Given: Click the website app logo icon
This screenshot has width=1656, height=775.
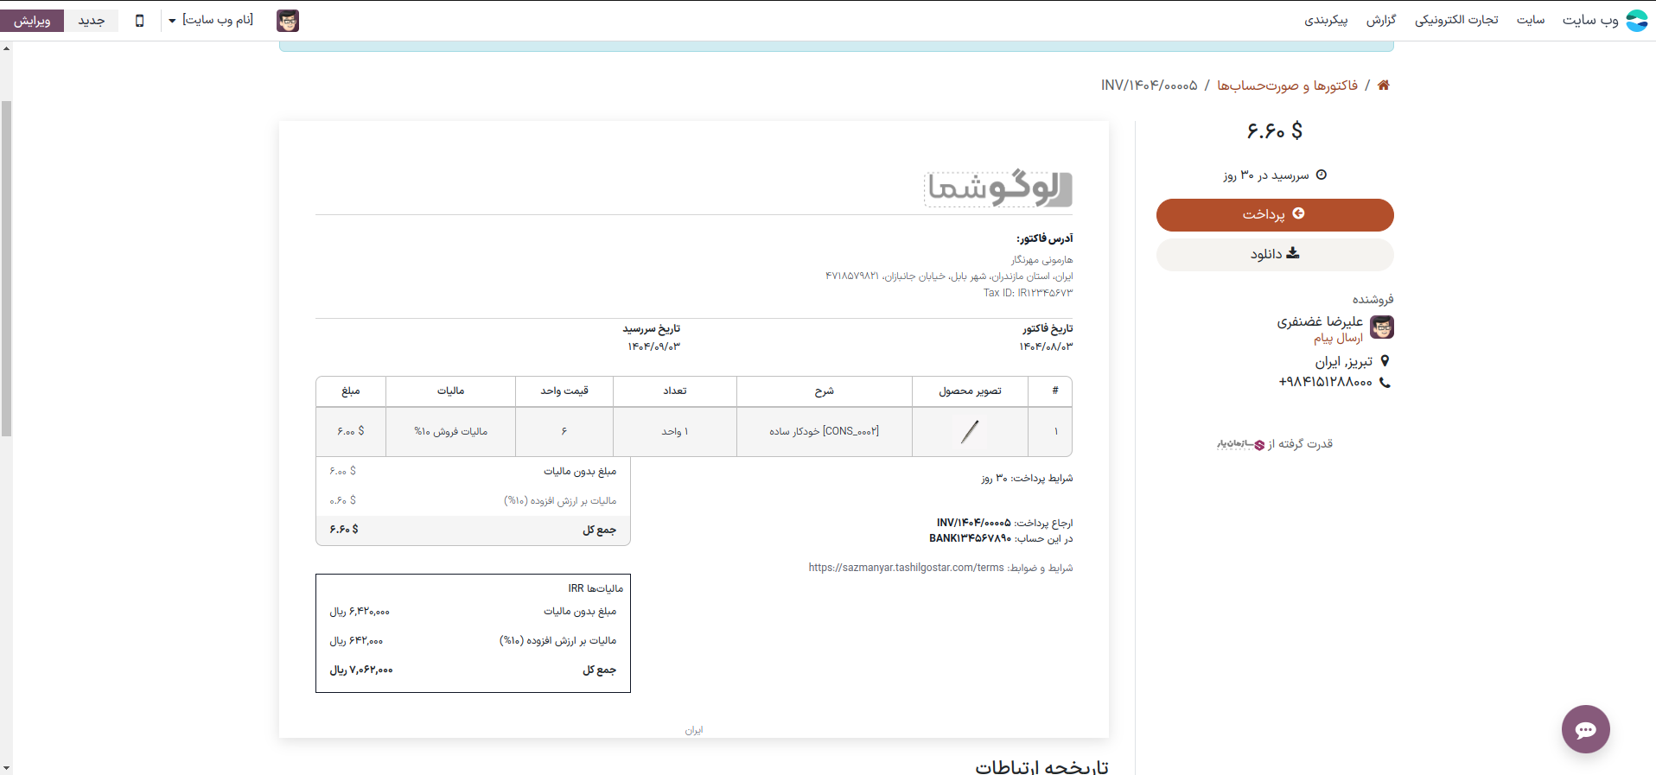Looking at the screenshot, I should pos(1637,21).
